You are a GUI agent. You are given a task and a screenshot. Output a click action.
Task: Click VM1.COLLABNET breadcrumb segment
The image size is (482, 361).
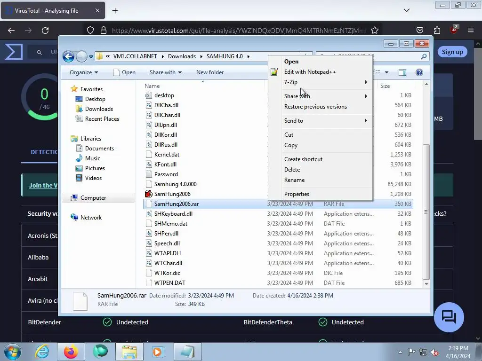135,56
